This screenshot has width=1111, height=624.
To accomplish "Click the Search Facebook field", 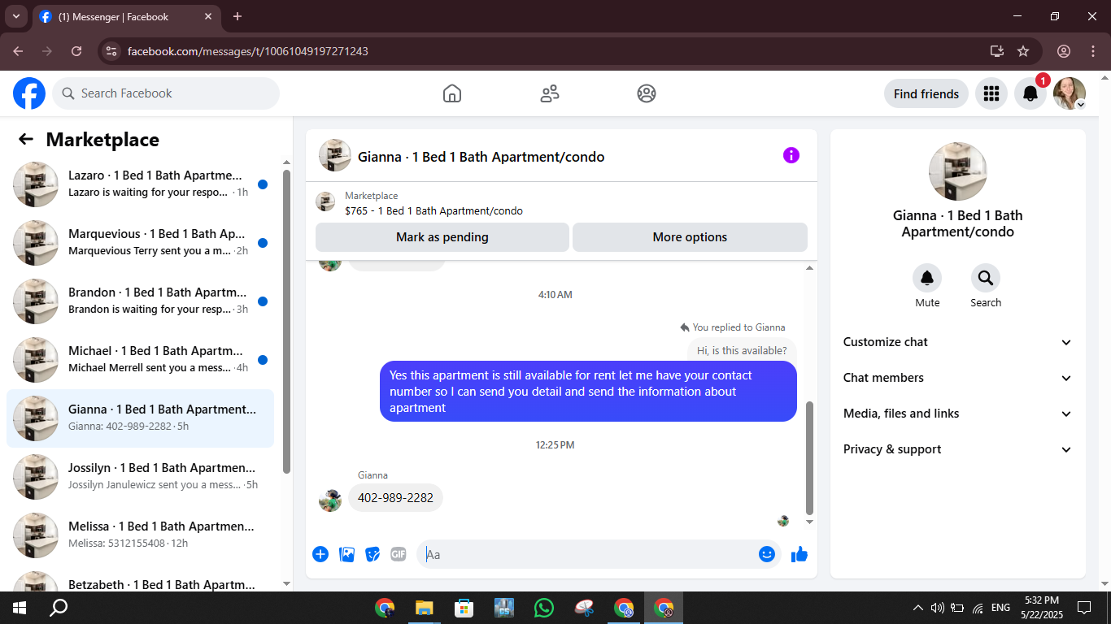I will (166, 93).
